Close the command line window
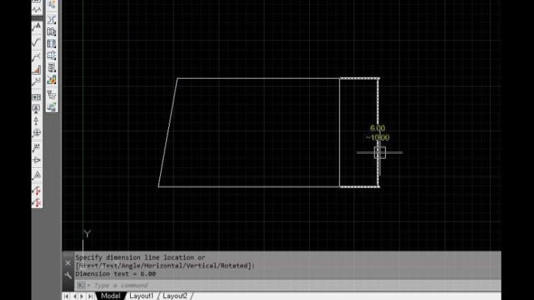The width and height of the screenshot is (534, 300). click(68, 263)
